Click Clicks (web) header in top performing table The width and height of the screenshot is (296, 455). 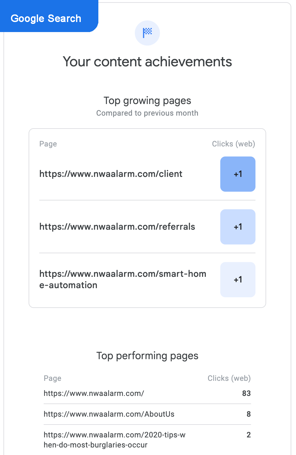tap(229, 378)
